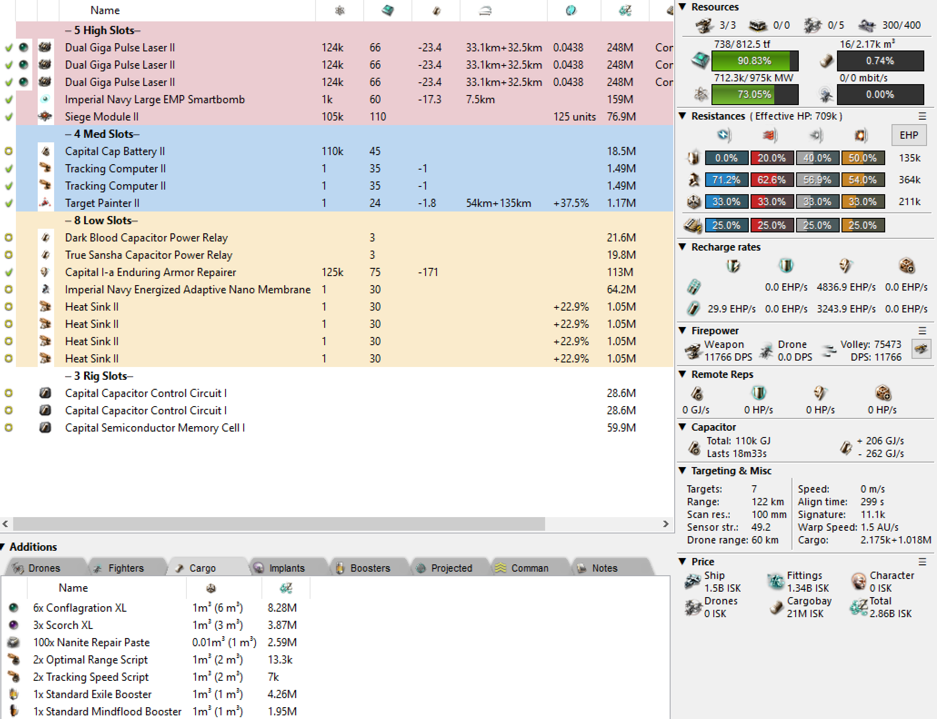Click the CPU usage 90.83% bar
The height and width of the screenshot is (719, 937).
[754, 60]
